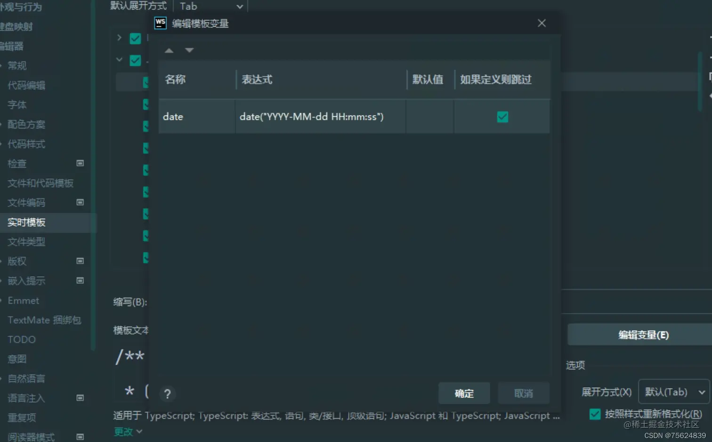This screenshot has width=712, height=442.
Task: Open the help question mark in the dialog
Action: tap(167, 394)
